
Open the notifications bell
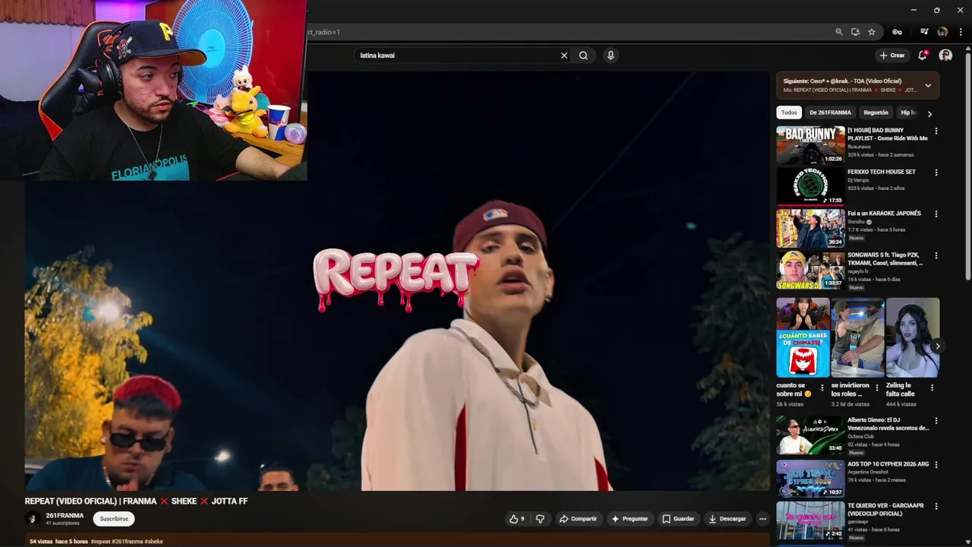[923, 55]
